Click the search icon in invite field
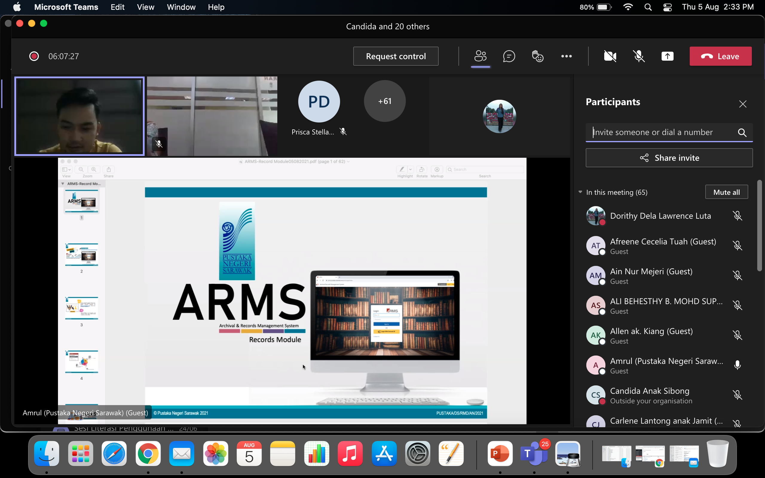 click(x=742, y=132)
